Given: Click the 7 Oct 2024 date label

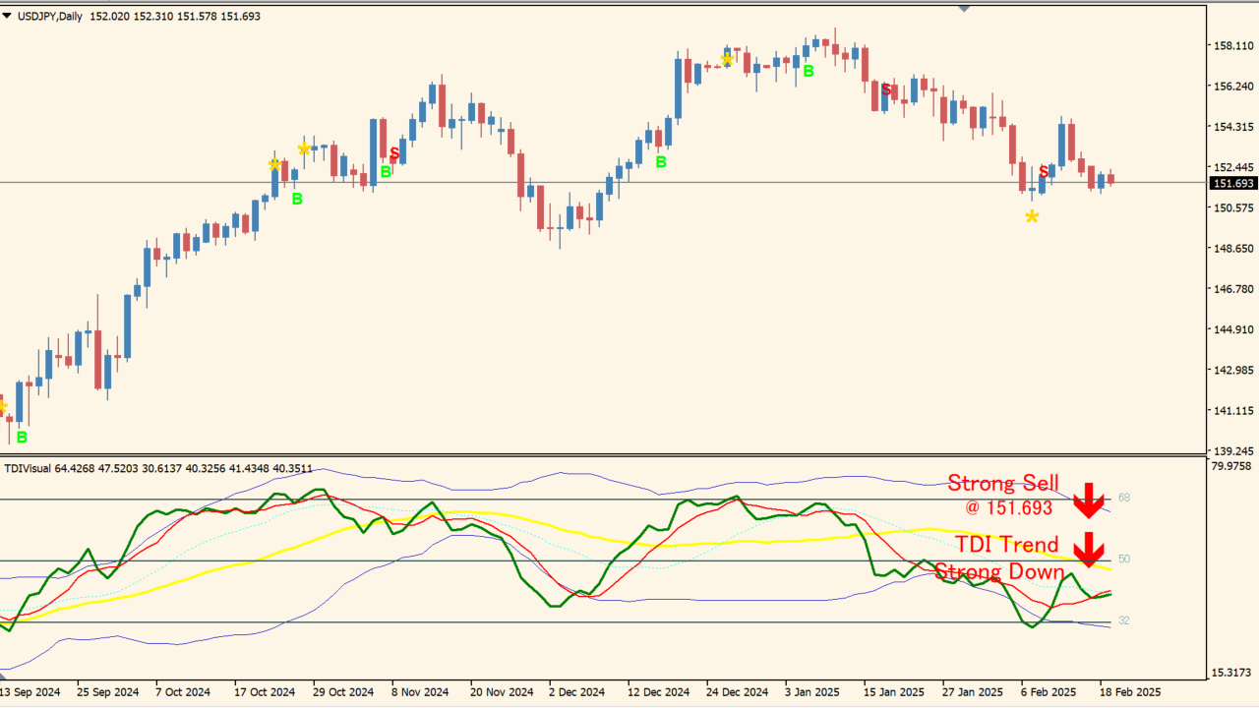Looking at the screenshot, I should (183, 691).
